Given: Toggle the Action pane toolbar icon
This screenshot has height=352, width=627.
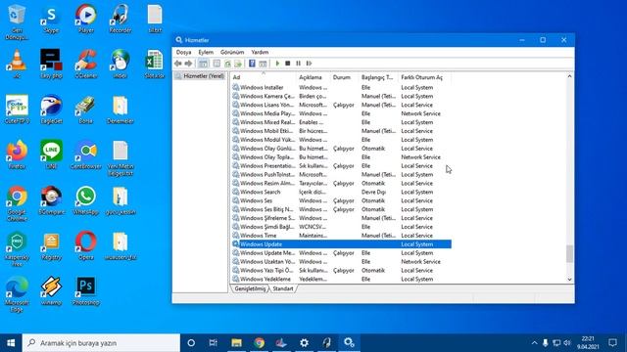Looking at the screenshot, I should 263,64.
